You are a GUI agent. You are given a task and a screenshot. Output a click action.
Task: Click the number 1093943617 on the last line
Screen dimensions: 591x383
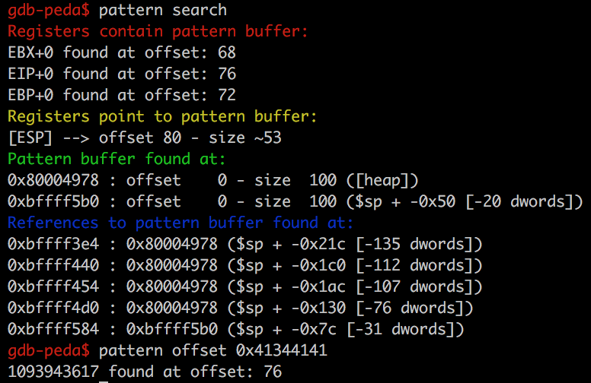pos(53,372)
